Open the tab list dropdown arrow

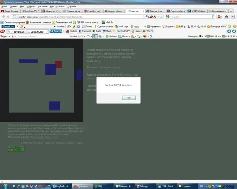(235, 11)
